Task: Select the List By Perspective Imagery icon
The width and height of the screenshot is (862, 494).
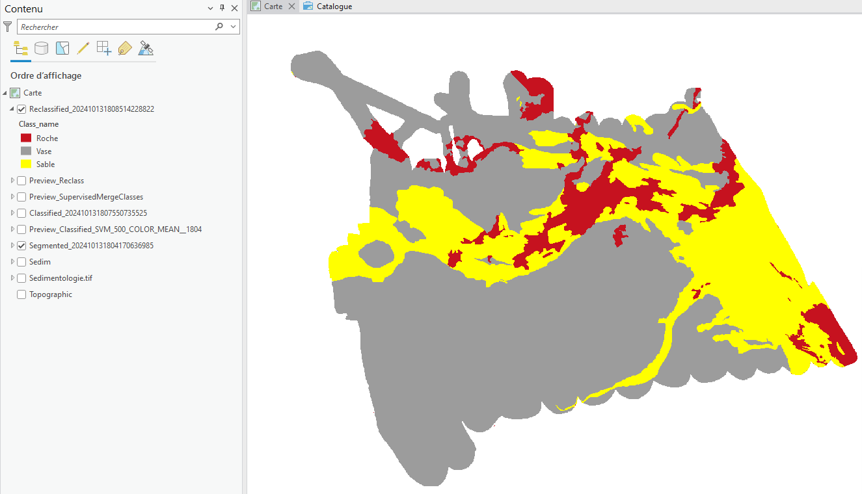Action: point(146,48)
